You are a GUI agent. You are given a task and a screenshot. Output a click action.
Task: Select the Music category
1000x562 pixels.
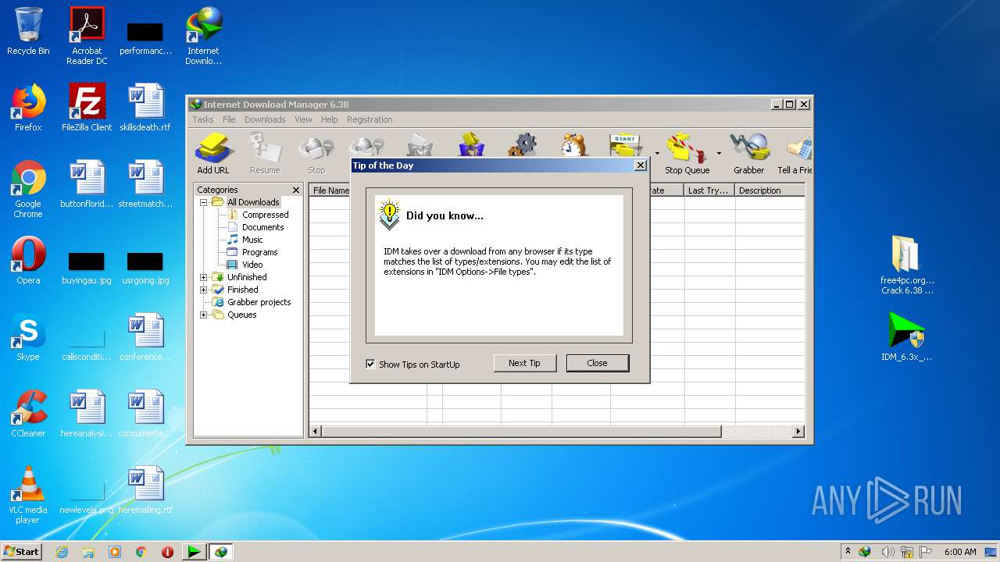pos(252,240)
